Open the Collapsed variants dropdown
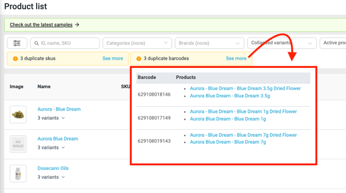The width and height of the screenshot is (346, 193). click(282, 43)
